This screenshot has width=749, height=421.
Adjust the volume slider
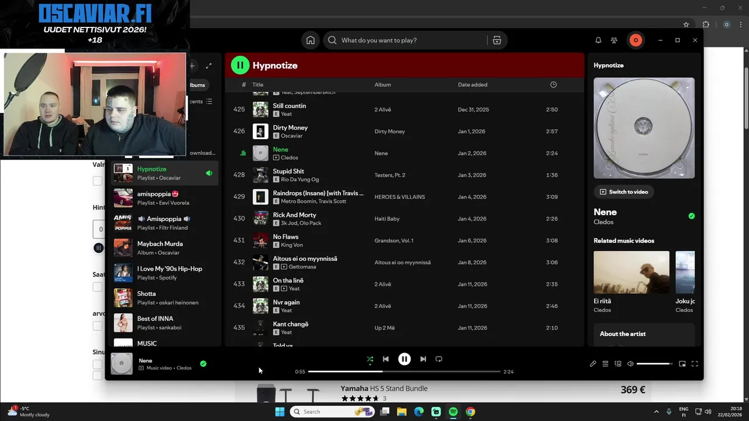tap(654, 364)
